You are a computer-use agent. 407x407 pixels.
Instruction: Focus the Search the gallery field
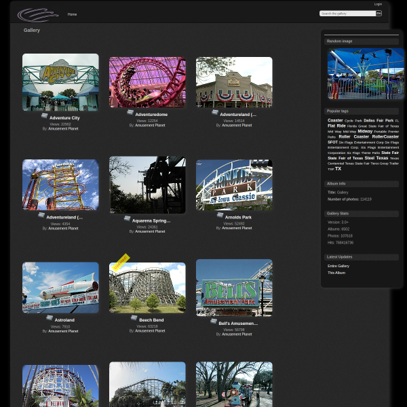tap(347, 14)
